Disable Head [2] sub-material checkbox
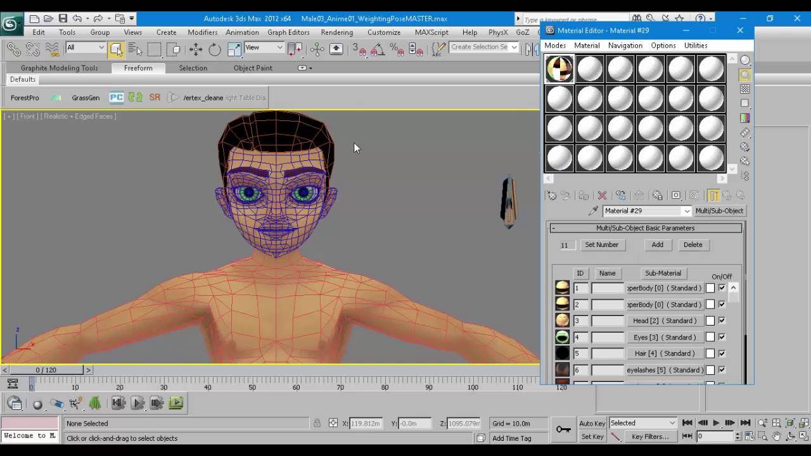 coord(722,321)
